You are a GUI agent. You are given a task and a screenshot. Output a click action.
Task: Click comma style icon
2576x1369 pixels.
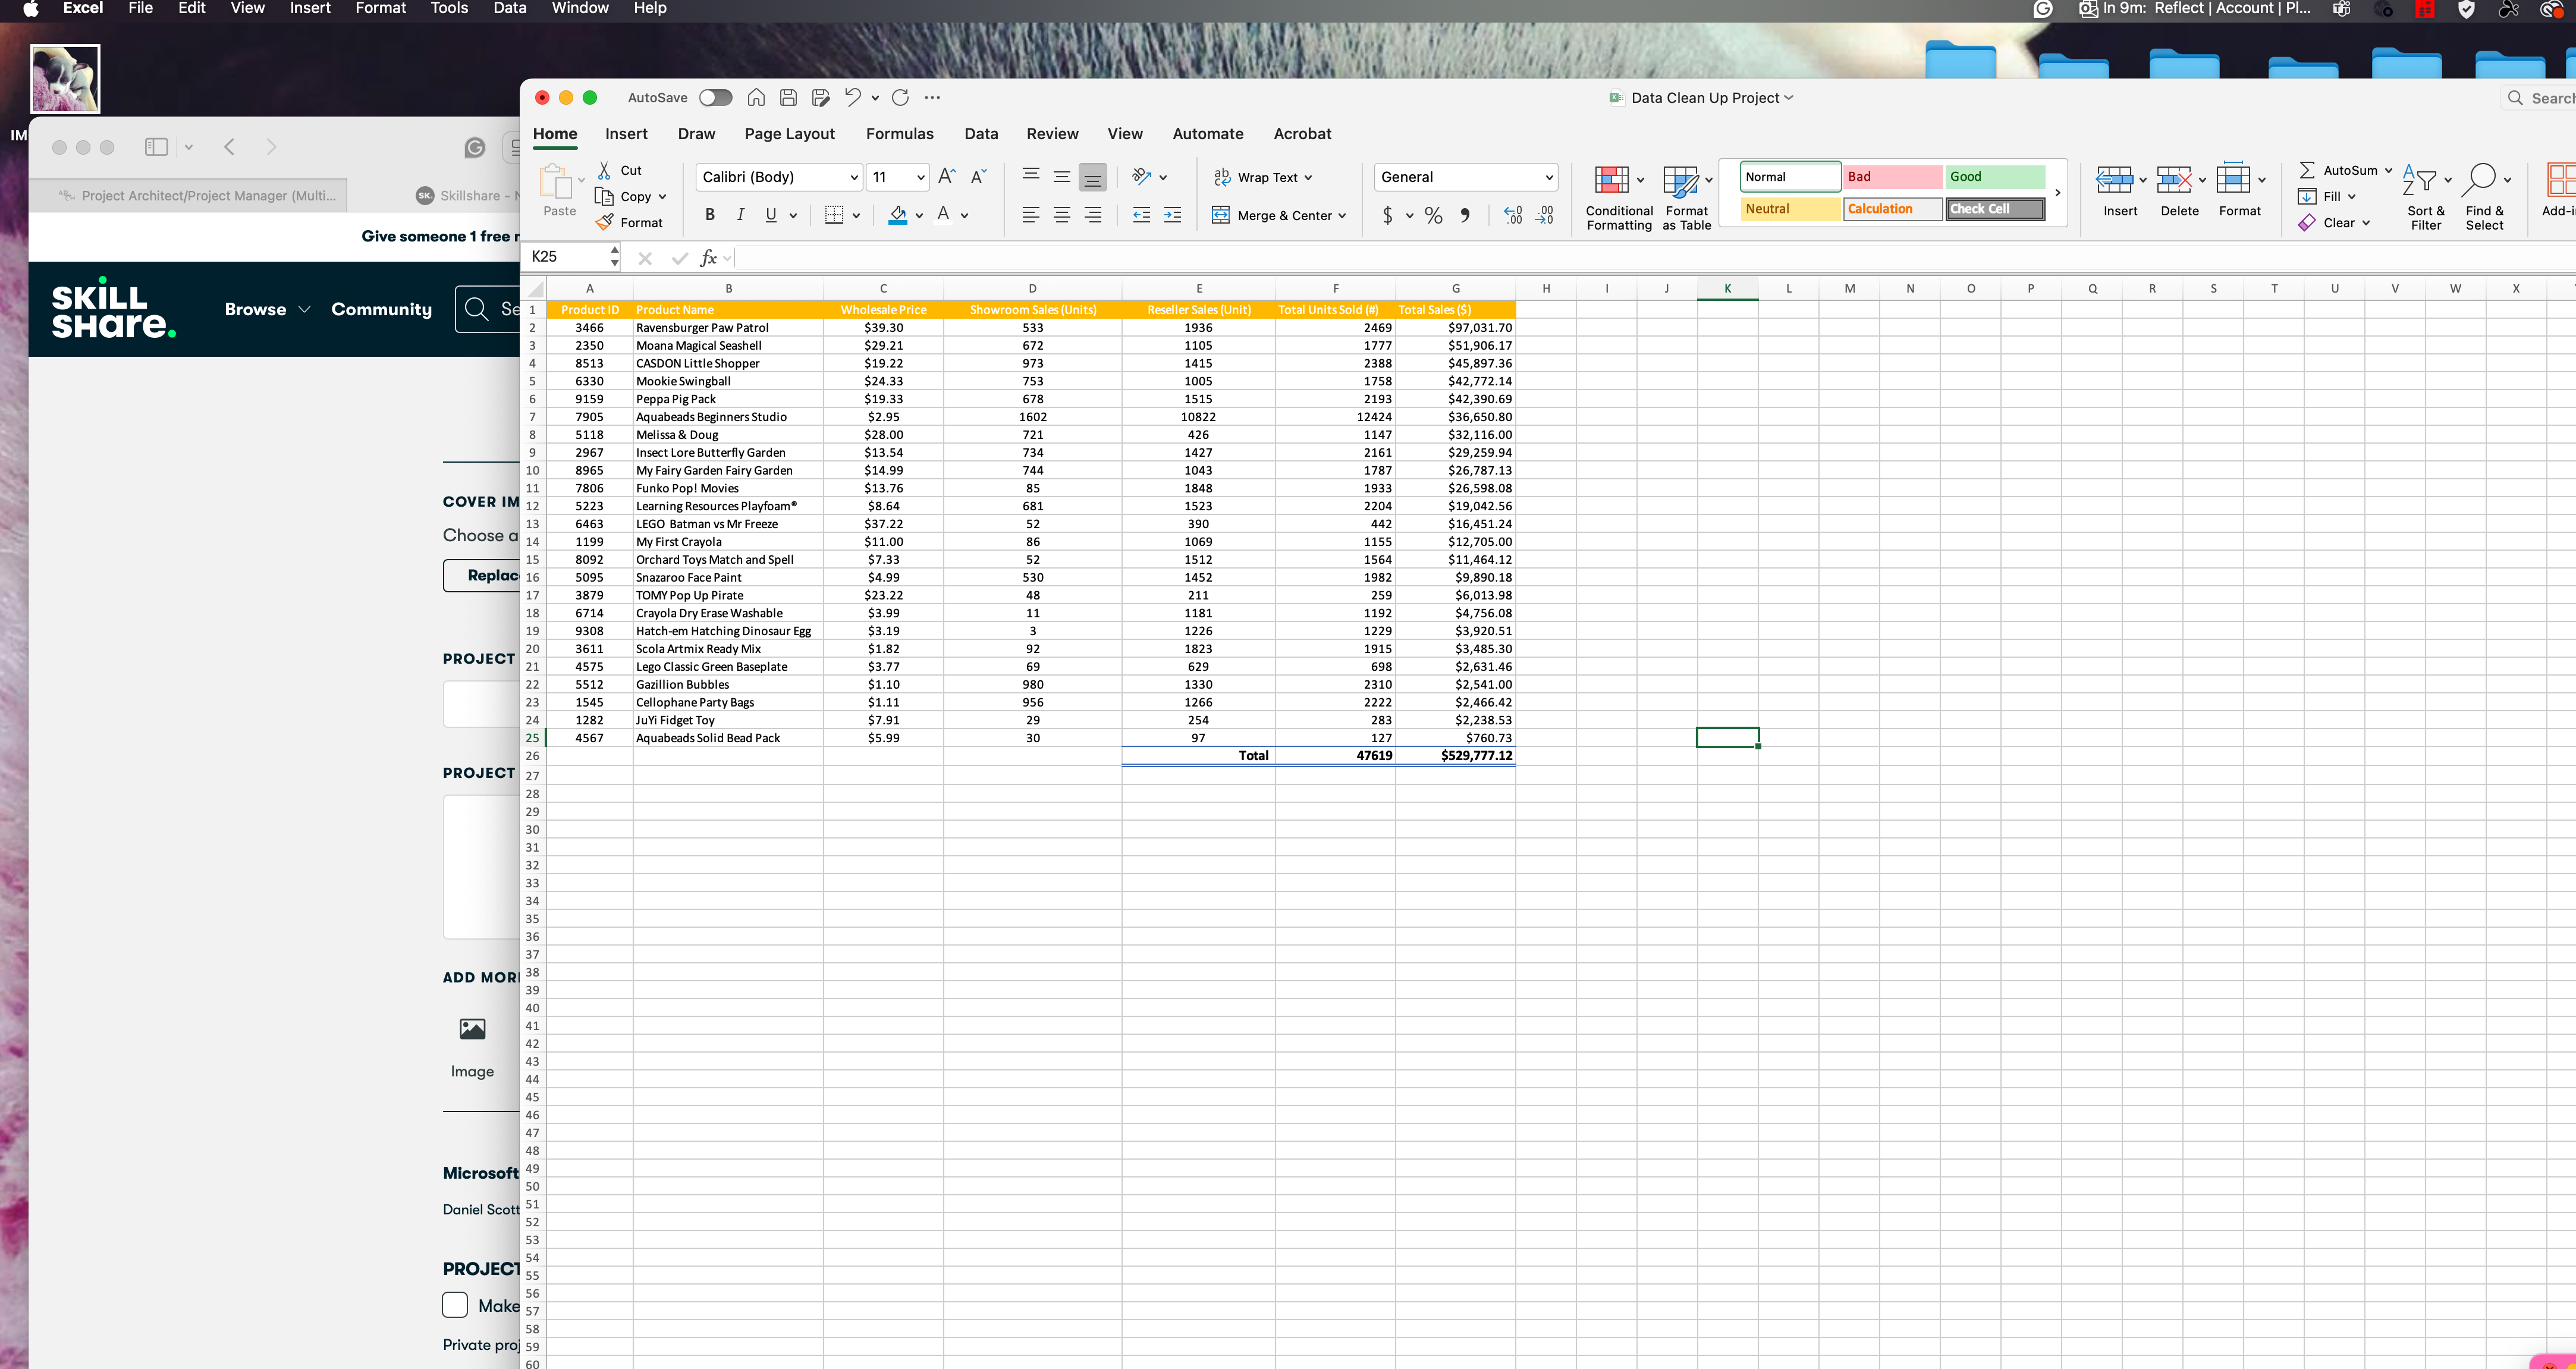coord(1465,215)
